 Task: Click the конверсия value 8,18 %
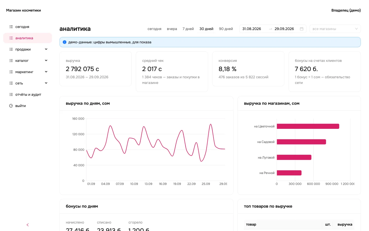227,69
